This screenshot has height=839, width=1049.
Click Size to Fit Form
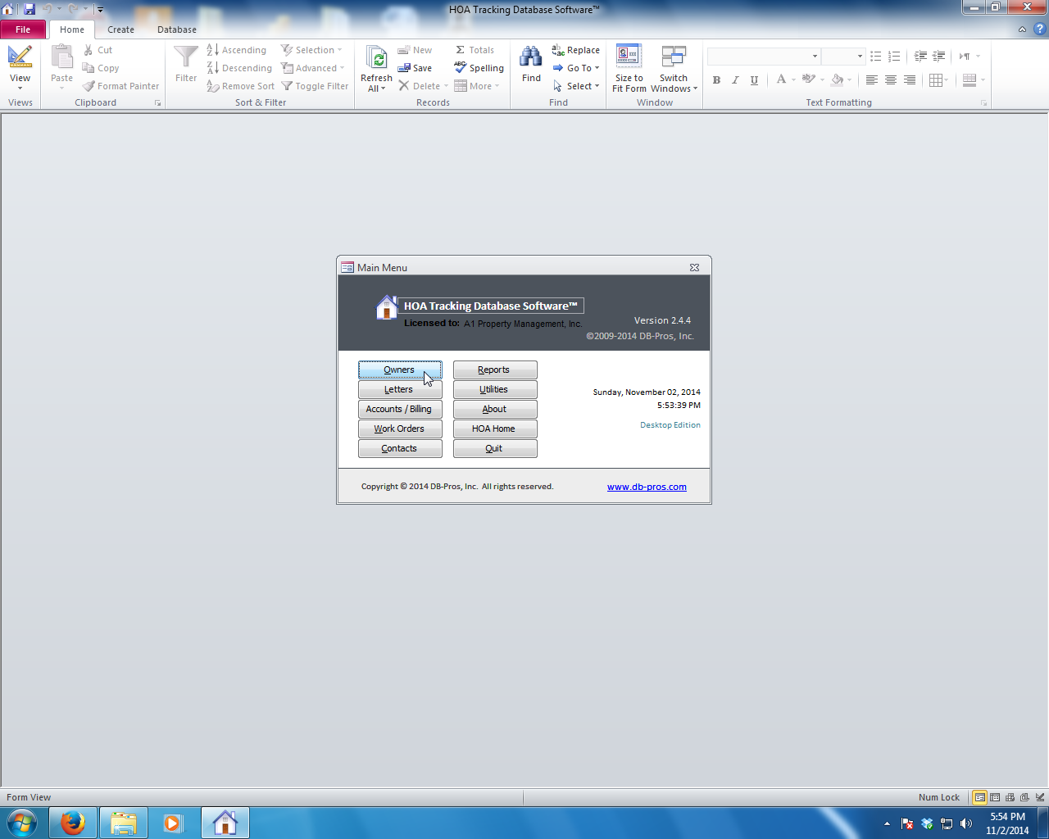click(629, 69)
